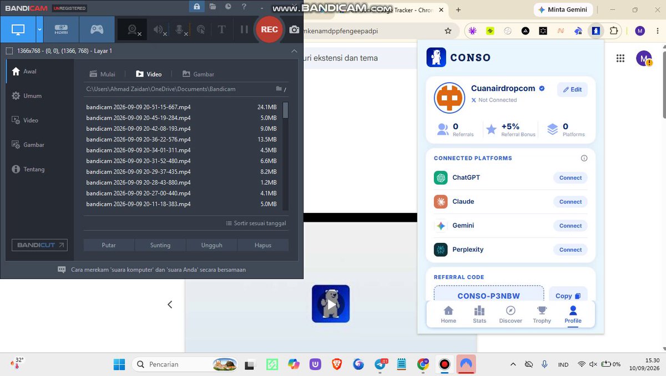Switch to Gambar tab in Bandicam file list
This screenshot has height=376, width=666.
pos(198,74)
